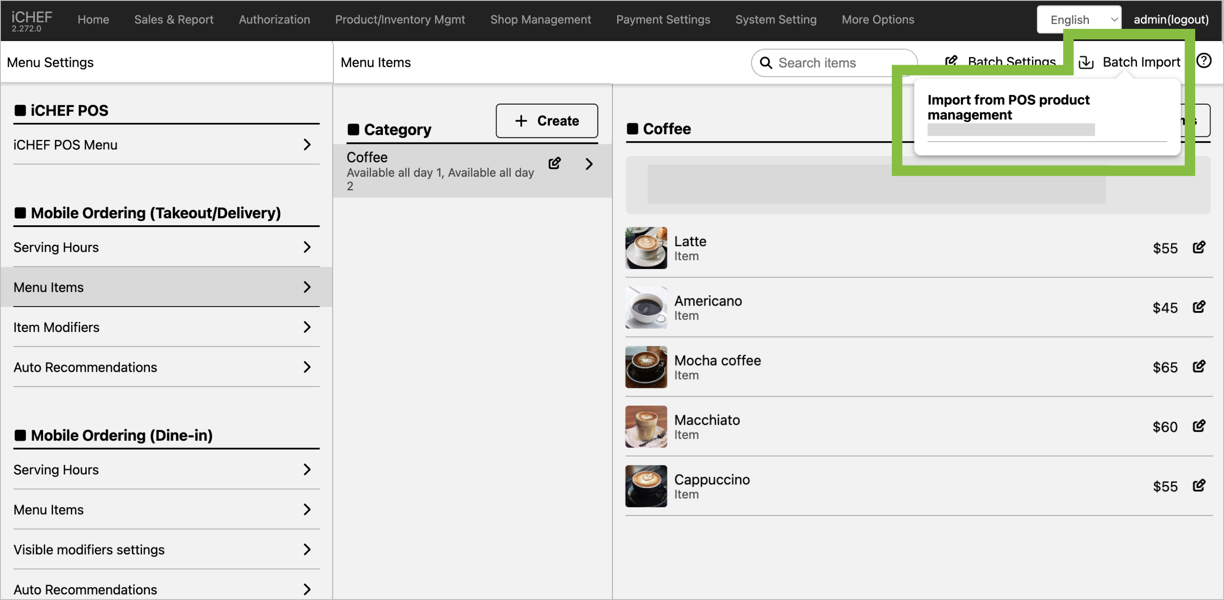Click the edit icon next to Americano
This screenshot has width=1224, height=600.
coord(1199,307)
